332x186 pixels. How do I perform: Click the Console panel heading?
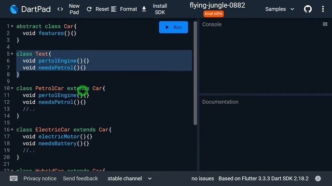pyautogui.click(x=212, y=24)
